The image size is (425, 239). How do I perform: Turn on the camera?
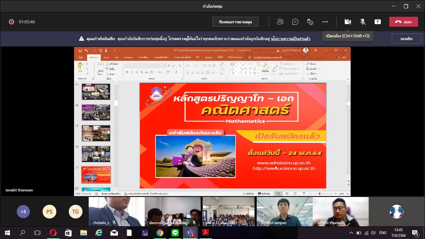348,22
